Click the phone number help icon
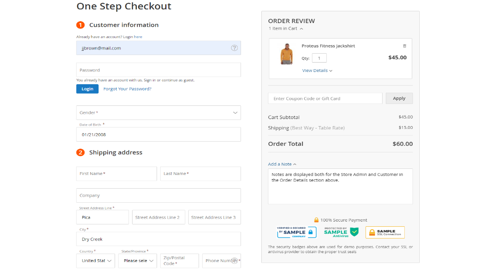Viewport: 483px width, 271px height. [234, 261]
